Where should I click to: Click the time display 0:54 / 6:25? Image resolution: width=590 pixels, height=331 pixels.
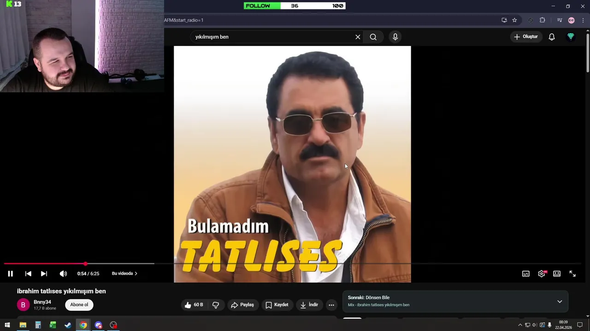pos(88,274)
